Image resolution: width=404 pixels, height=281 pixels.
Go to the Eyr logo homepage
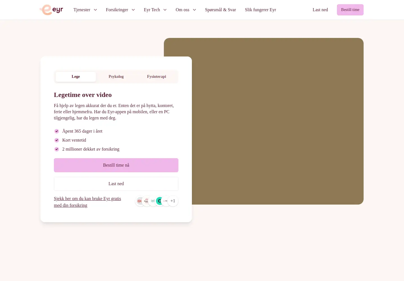(x=52, y=10)
